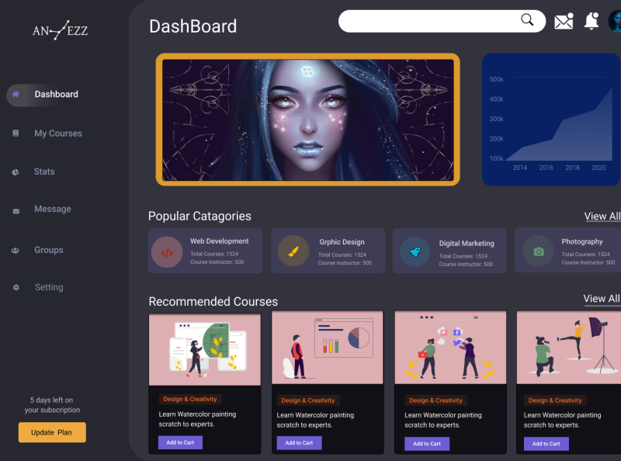Click the magnifier search icon
The height and width of the screenshot is (461, 621).
(527, 19)
